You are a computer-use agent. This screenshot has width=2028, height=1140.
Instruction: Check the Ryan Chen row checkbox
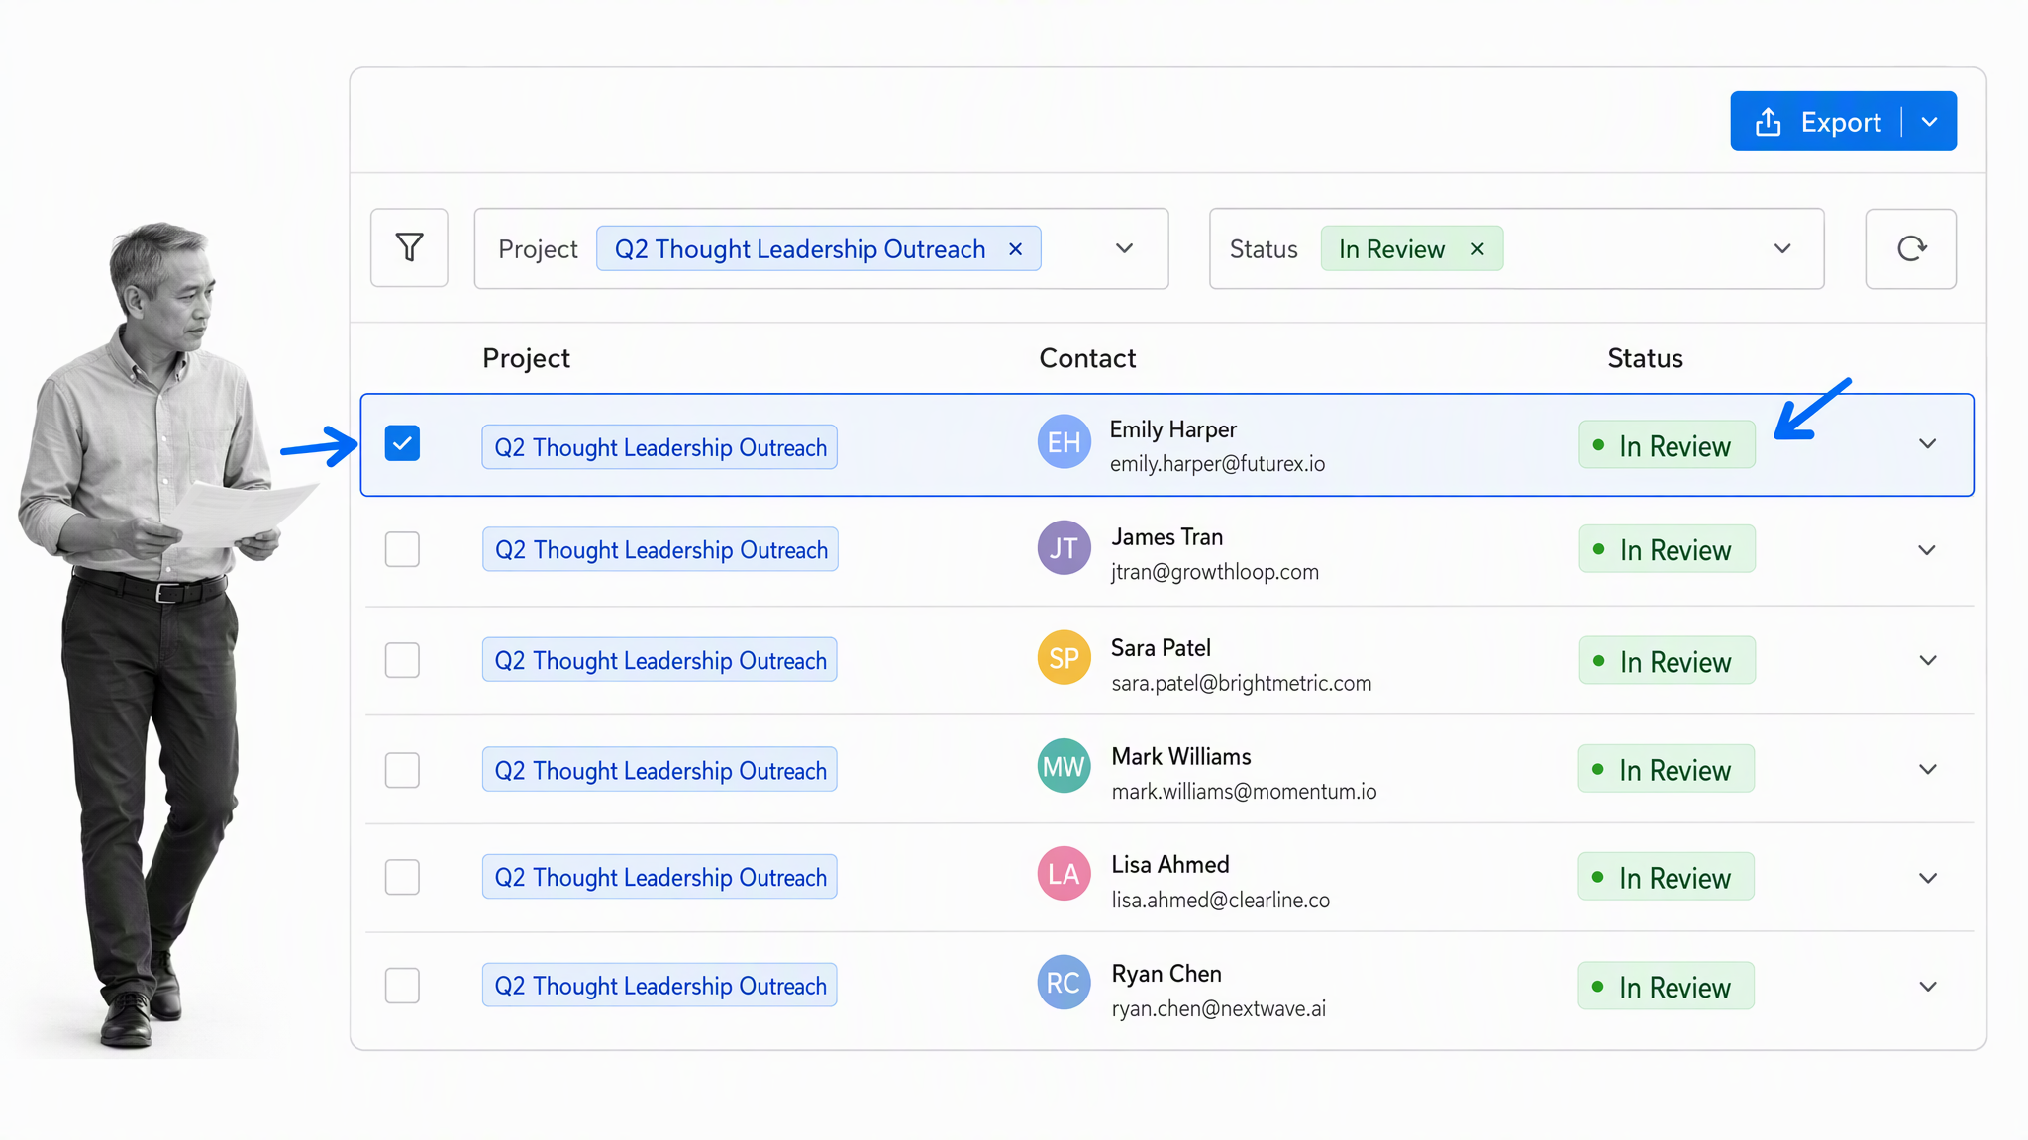402,986
